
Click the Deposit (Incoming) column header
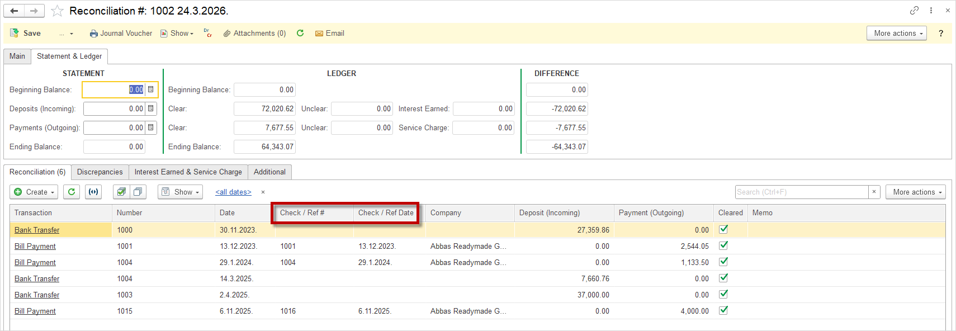click(564, 212)
